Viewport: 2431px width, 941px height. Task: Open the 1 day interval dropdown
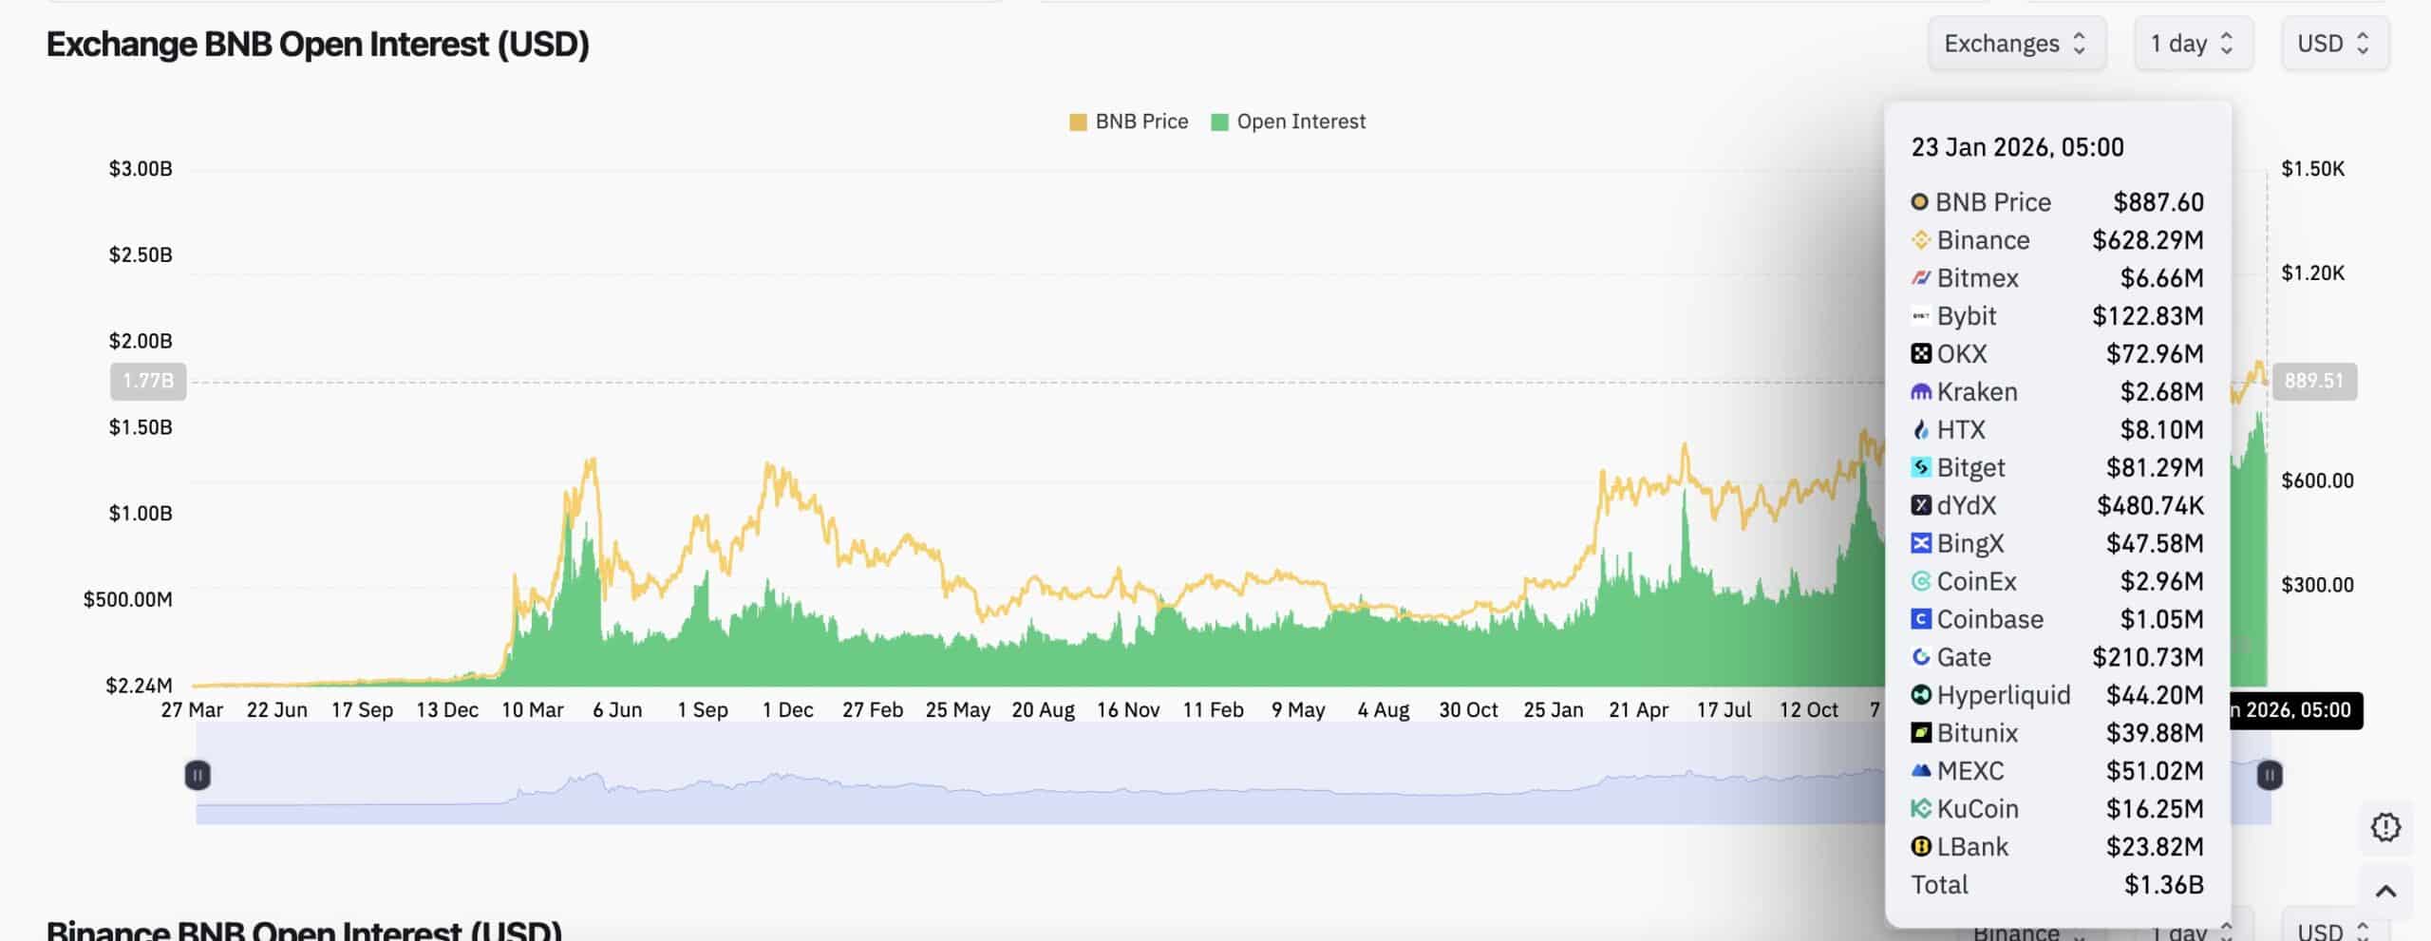(x=2193, y=44)
